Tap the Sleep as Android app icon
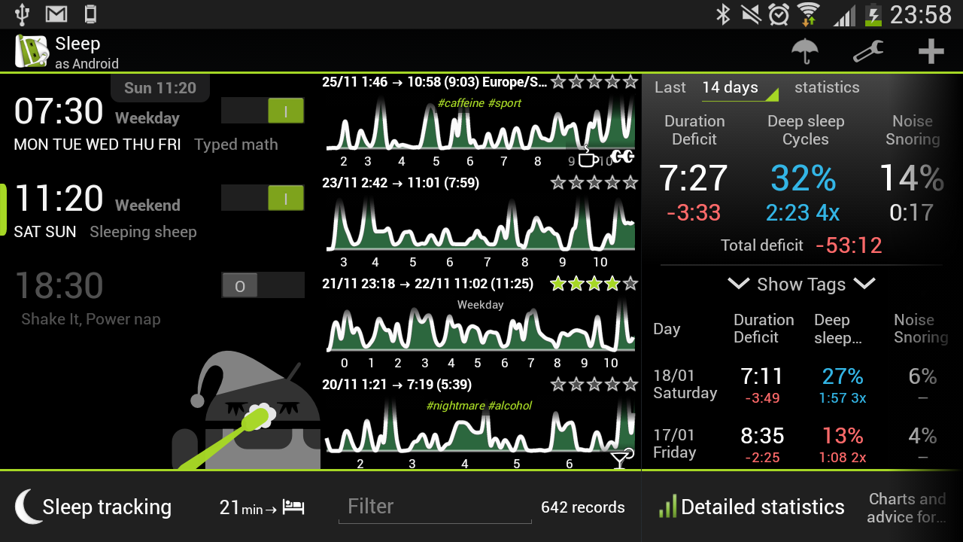 tap(32, 51)
